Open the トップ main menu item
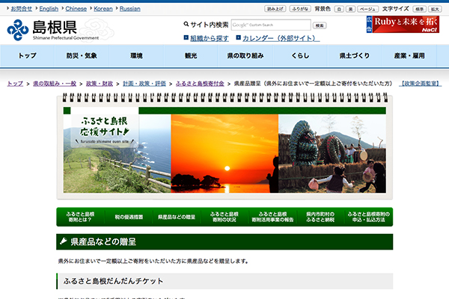Viewport: 449px width, 299px height. point(28,56)
